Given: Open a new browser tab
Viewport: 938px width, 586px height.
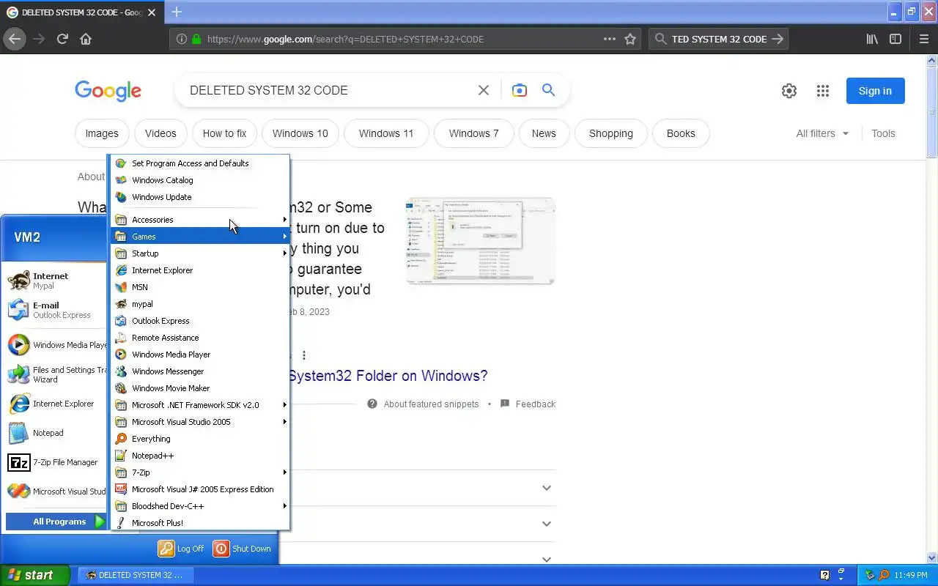Looking at the screenshot, I should pos(177,12).
